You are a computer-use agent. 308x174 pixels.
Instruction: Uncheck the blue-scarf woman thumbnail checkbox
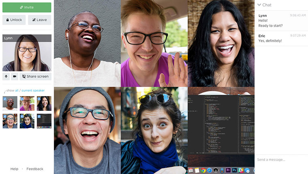point(22,116)
